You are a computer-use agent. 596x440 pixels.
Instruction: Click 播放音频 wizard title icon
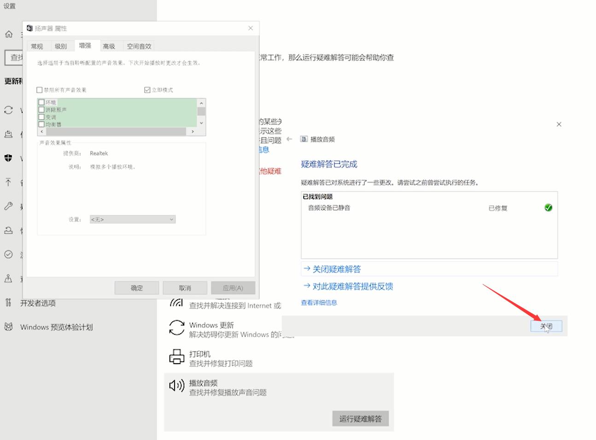coord(304,139)
